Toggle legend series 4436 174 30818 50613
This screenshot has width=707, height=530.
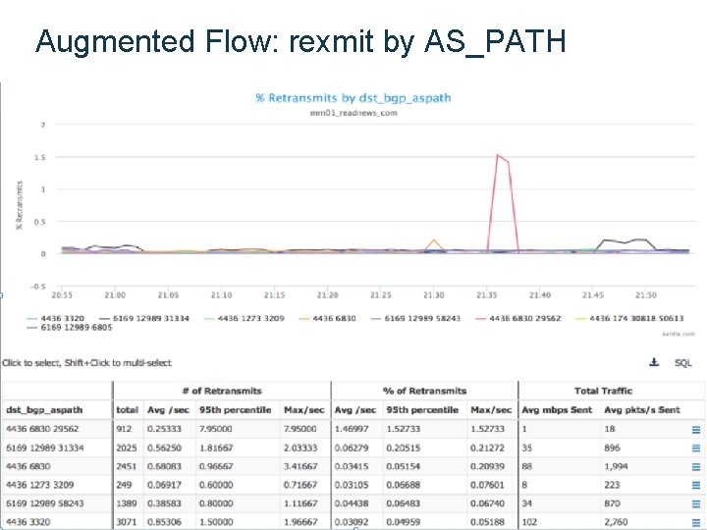[629, 318]
